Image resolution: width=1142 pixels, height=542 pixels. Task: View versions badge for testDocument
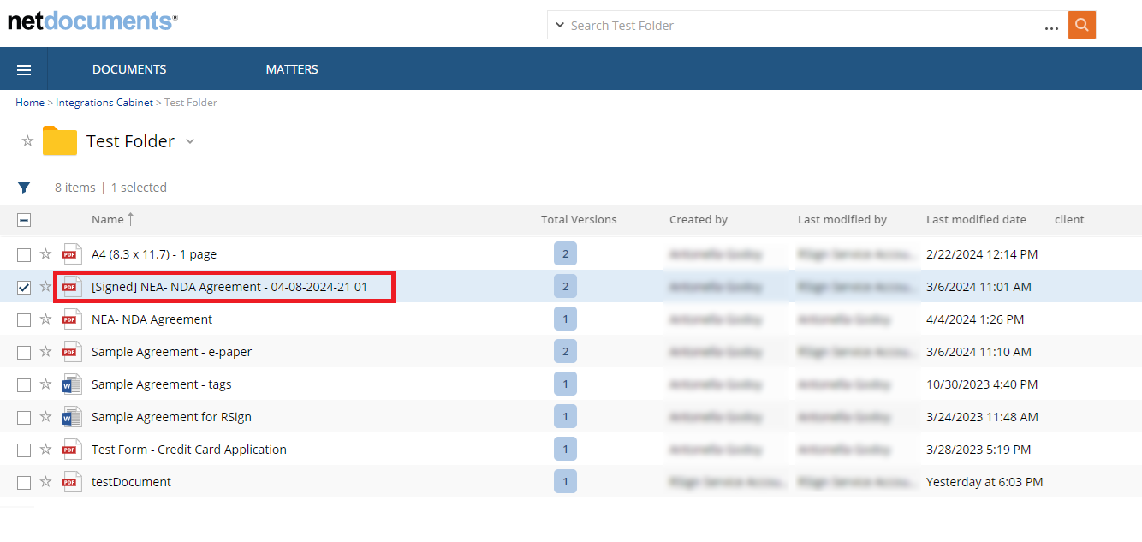coord(565,481)
